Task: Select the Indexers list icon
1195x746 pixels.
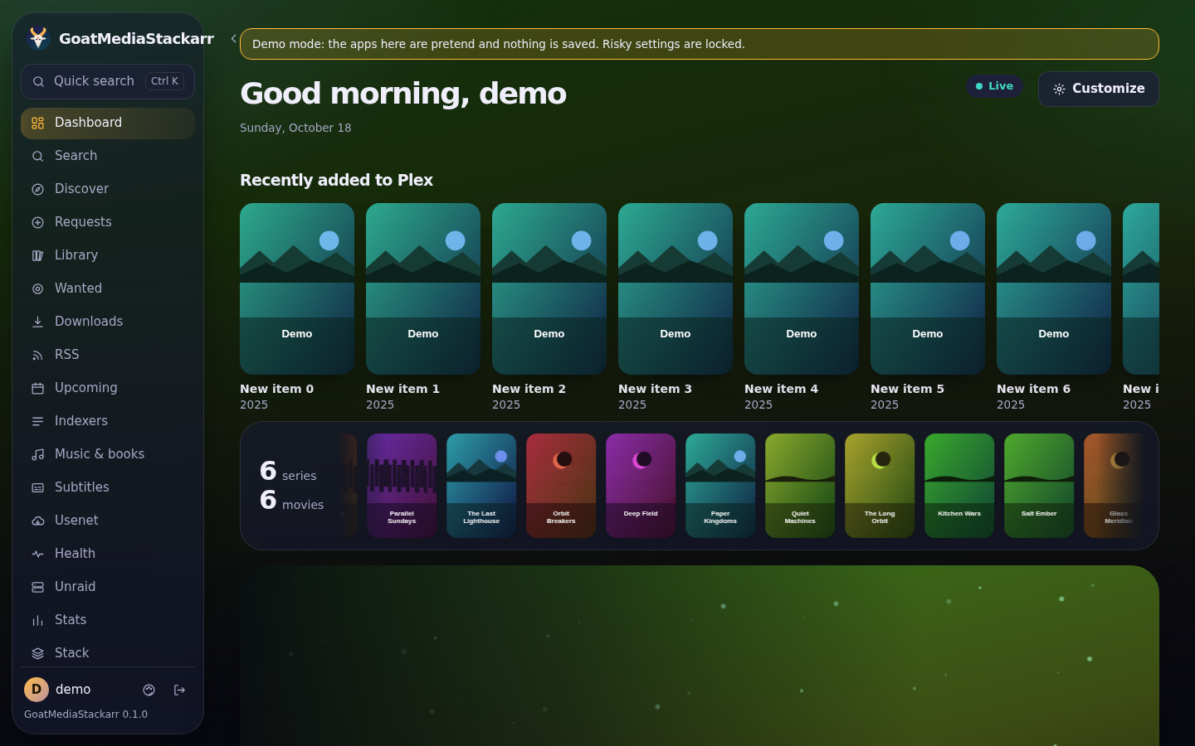Action: click(37, 421)
